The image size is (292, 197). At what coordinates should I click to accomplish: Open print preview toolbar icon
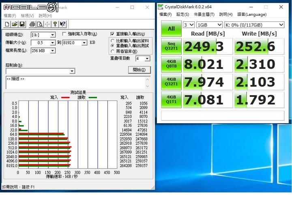click(40, 24)
